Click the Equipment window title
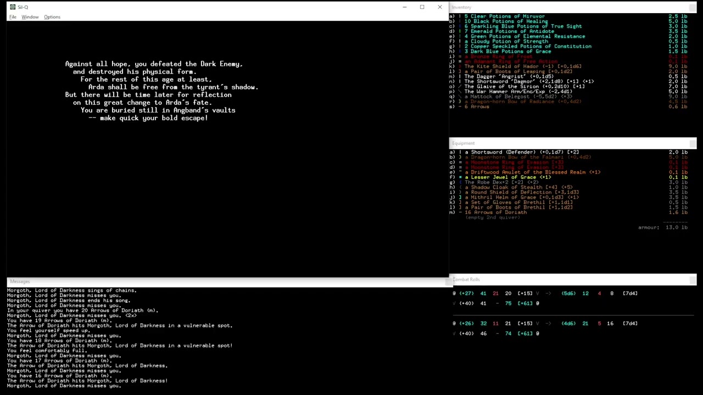Image resolution: width=703 pixels, height=395 pixels. point(464,143)
